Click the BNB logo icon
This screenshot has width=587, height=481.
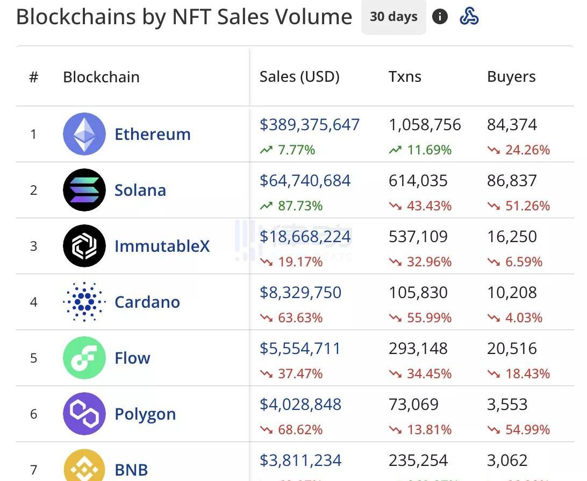click(x=84, y=467)
